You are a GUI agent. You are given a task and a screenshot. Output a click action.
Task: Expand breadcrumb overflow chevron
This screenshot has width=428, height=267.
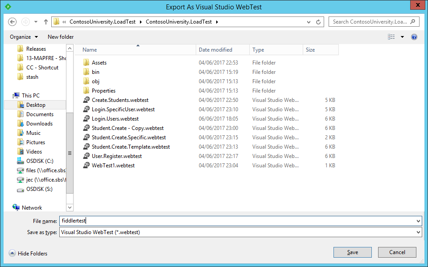pos(64,22)
